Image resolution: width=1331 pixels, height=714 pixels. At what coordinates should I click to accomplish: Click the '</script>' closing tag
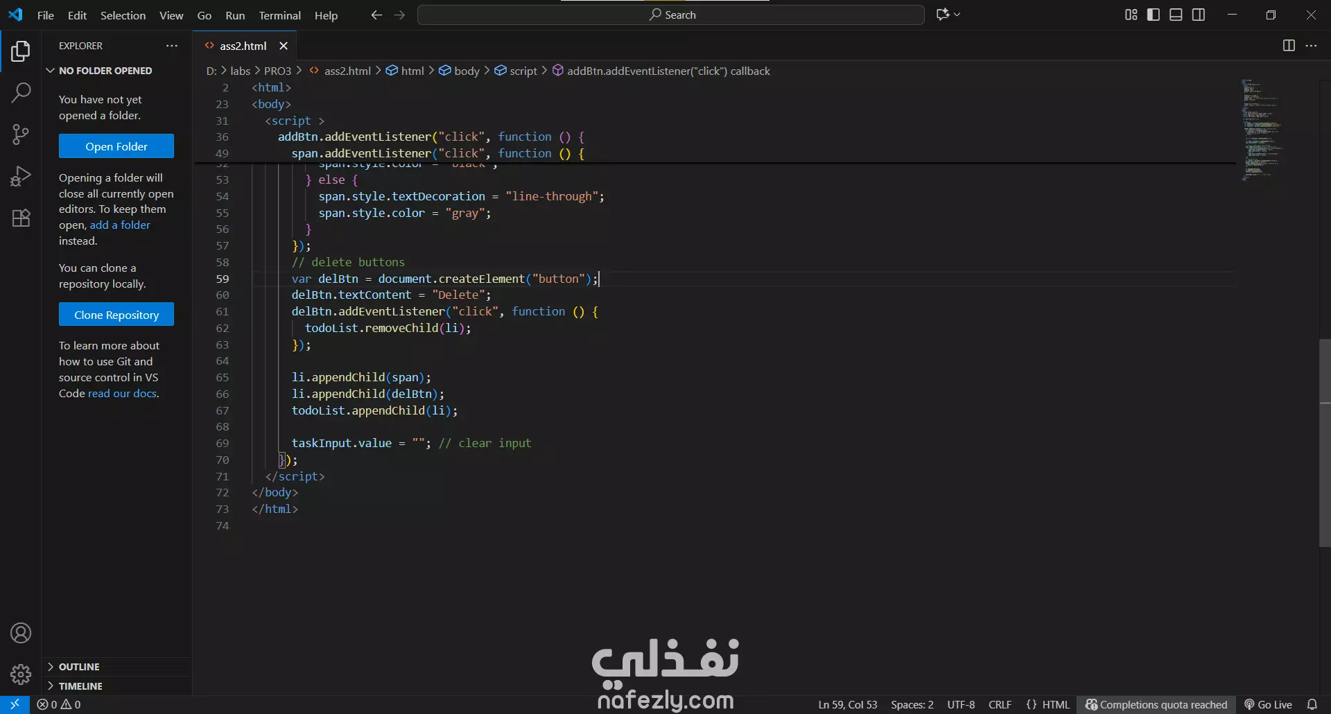(x=295, y=476)
